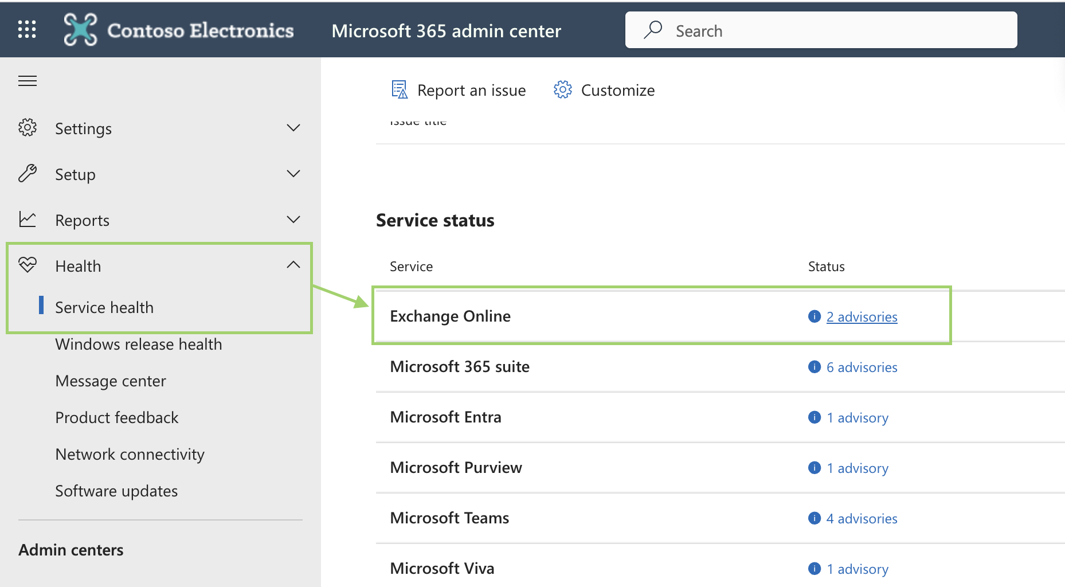Image resolution: width=1065 pixels, height=587 pixels.
Task: Click the Report an issue icon
Action: [400, 89]
